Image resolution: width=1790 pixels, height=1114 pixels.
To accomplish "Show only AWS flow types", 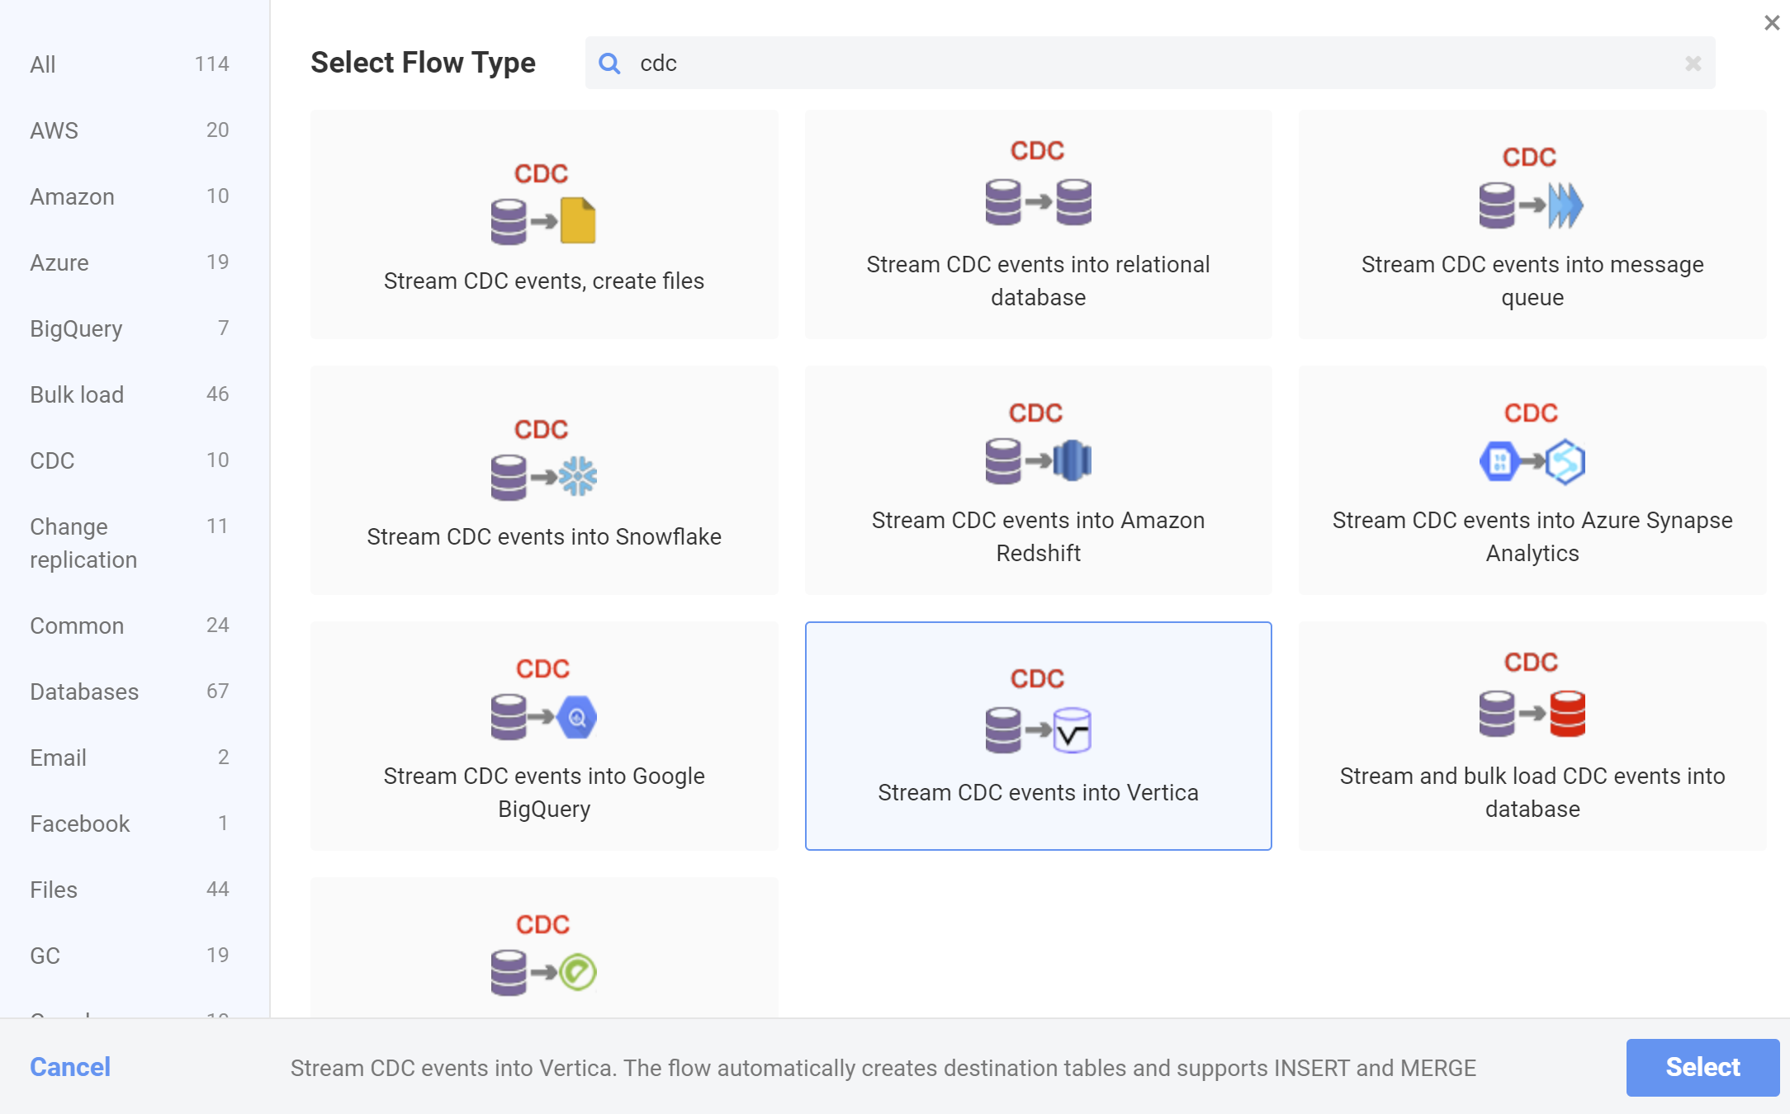I will (54, 130).
